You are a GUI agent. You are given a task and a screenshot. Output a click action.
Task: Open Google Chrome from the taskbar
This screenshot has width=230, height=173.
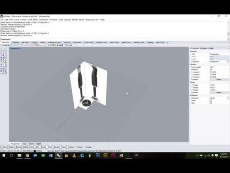point(27,155)
